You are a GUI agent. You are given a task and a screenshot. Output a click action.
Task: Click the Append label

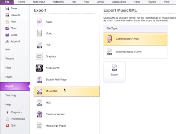[15, 41]
